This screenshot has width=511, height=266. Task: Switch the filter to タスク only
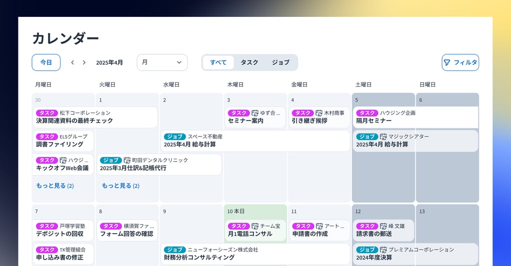[250, 63]
